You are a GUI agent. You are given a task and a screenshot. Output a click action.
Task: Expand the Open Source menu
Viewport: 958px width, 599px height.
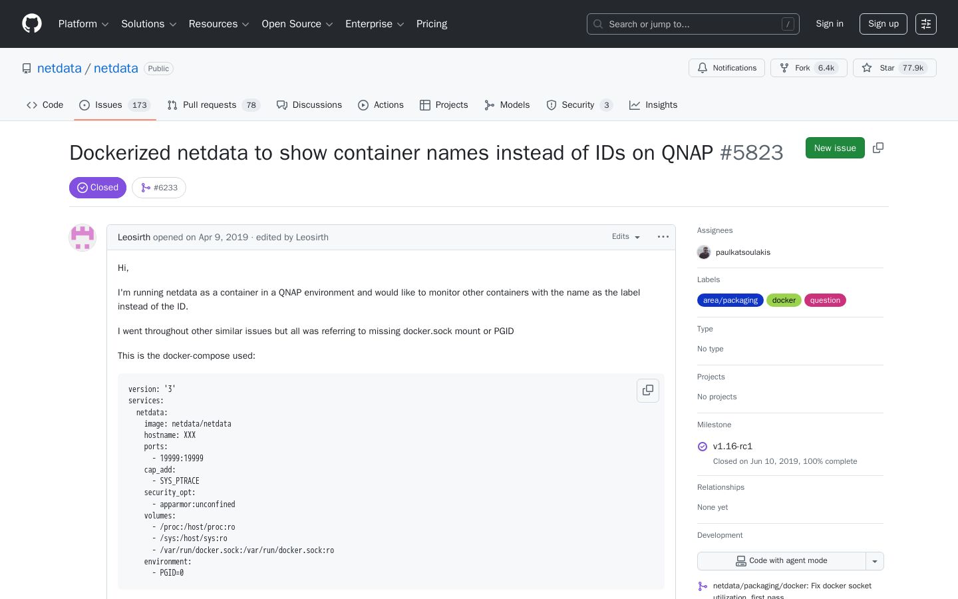297,24
